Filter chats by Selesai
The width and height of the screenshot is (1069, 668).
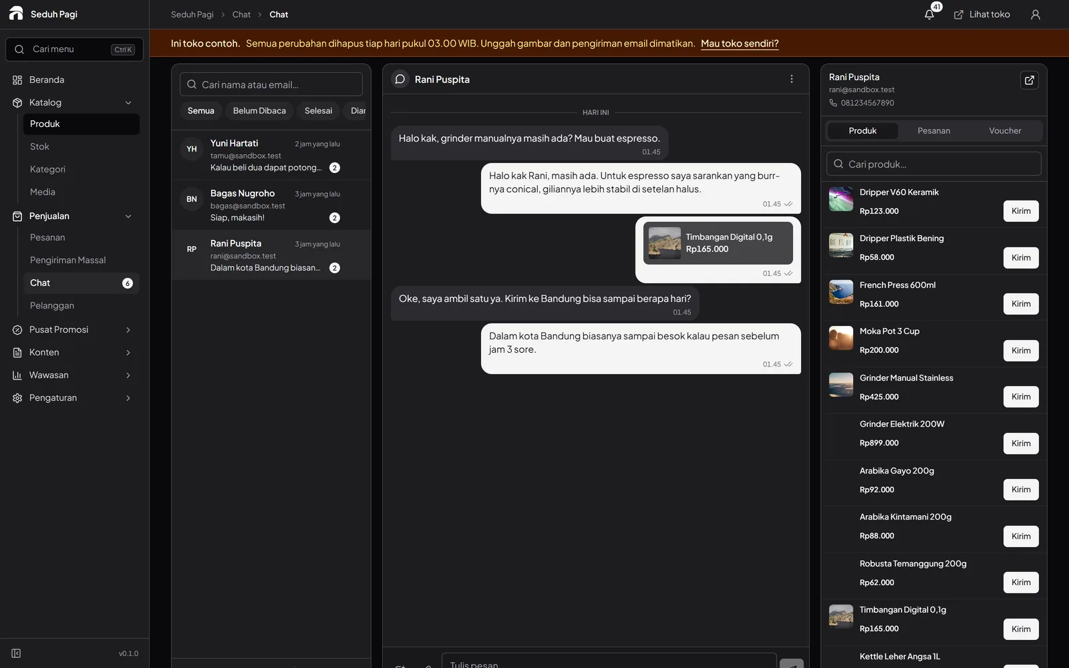pos(318,111)
